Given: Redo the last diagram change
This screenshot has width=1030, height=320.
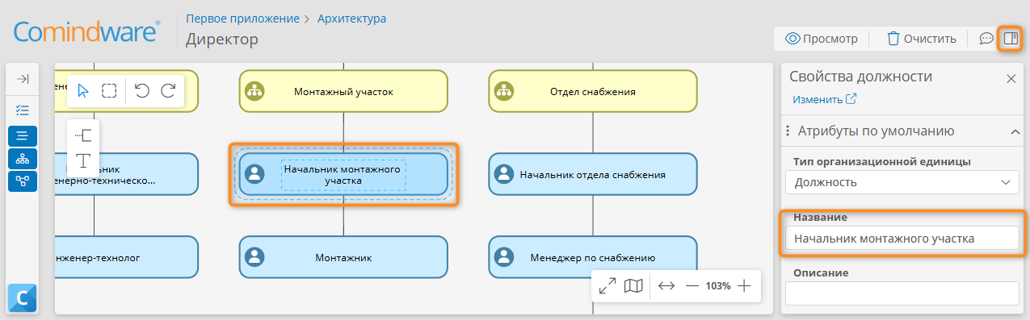Looking at the screenshot, I should point(168,90).
